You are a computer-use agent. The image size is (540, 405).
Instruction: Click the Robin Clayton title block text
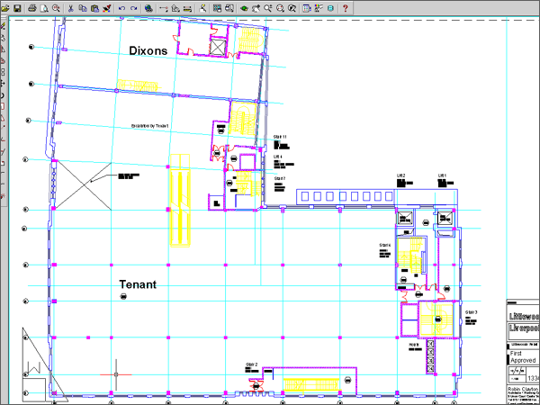point(524,389)
